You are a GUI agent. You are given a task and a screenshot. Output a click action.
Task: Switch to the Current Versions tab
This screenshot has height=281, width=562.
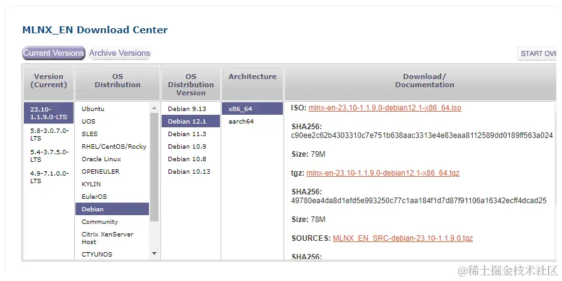coord(54,53)
